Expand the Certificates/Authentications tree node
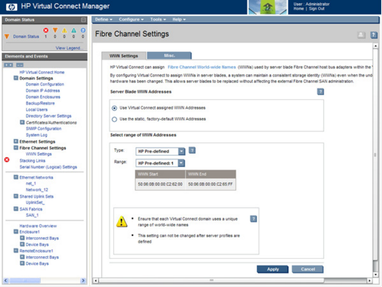 click(22, 122)
